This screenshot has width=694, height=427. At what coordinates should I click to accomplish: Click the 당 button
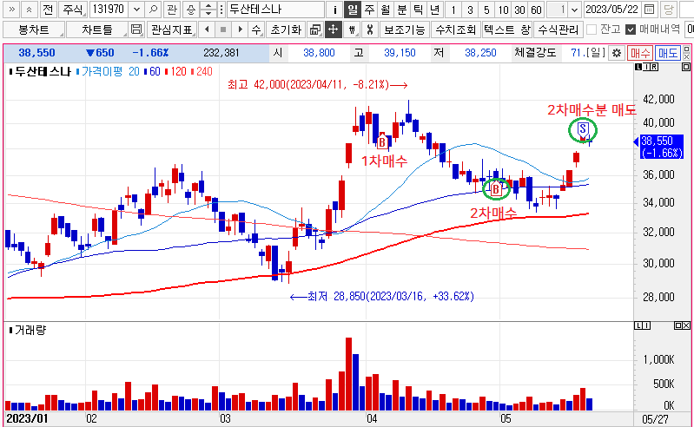pos(669,10)
